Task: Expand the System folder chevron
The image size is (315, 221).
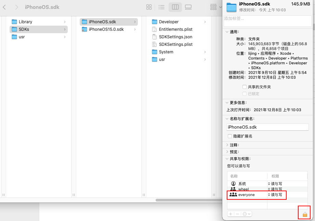Action: [205, 52]
